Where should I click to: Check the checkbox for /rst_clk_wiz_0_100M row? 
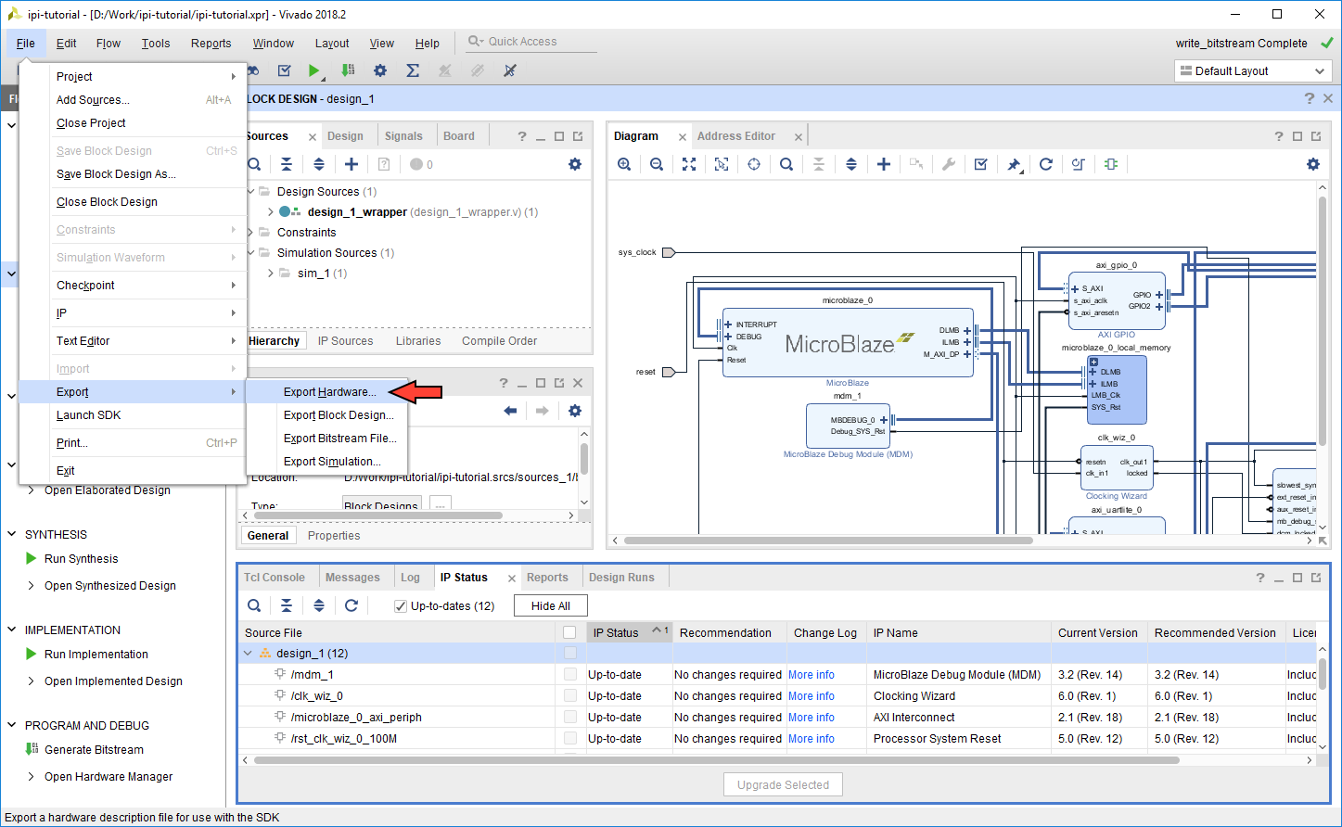coord(570,739)
